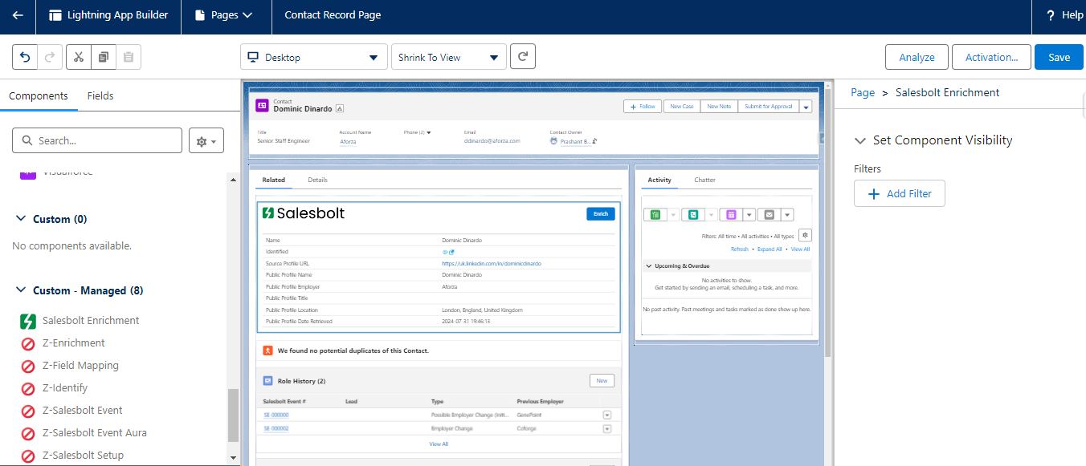Click the Follow button on canvas
The image size is (1086, 466).
pyautogui.click(x=643, y=106)
